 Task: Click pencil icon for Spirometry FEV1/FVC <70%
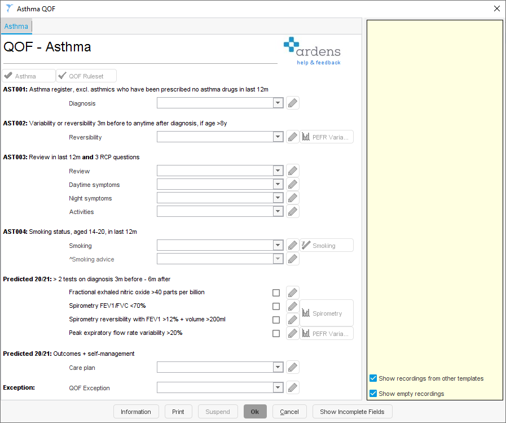pyautogui.click(x=293, y=306)
